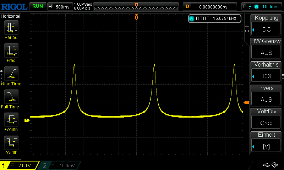The width and height of the screenshot is (284, 170).
Task: Click the USB connection status icon
Action: pyautogui.click(x=266, y=165)
